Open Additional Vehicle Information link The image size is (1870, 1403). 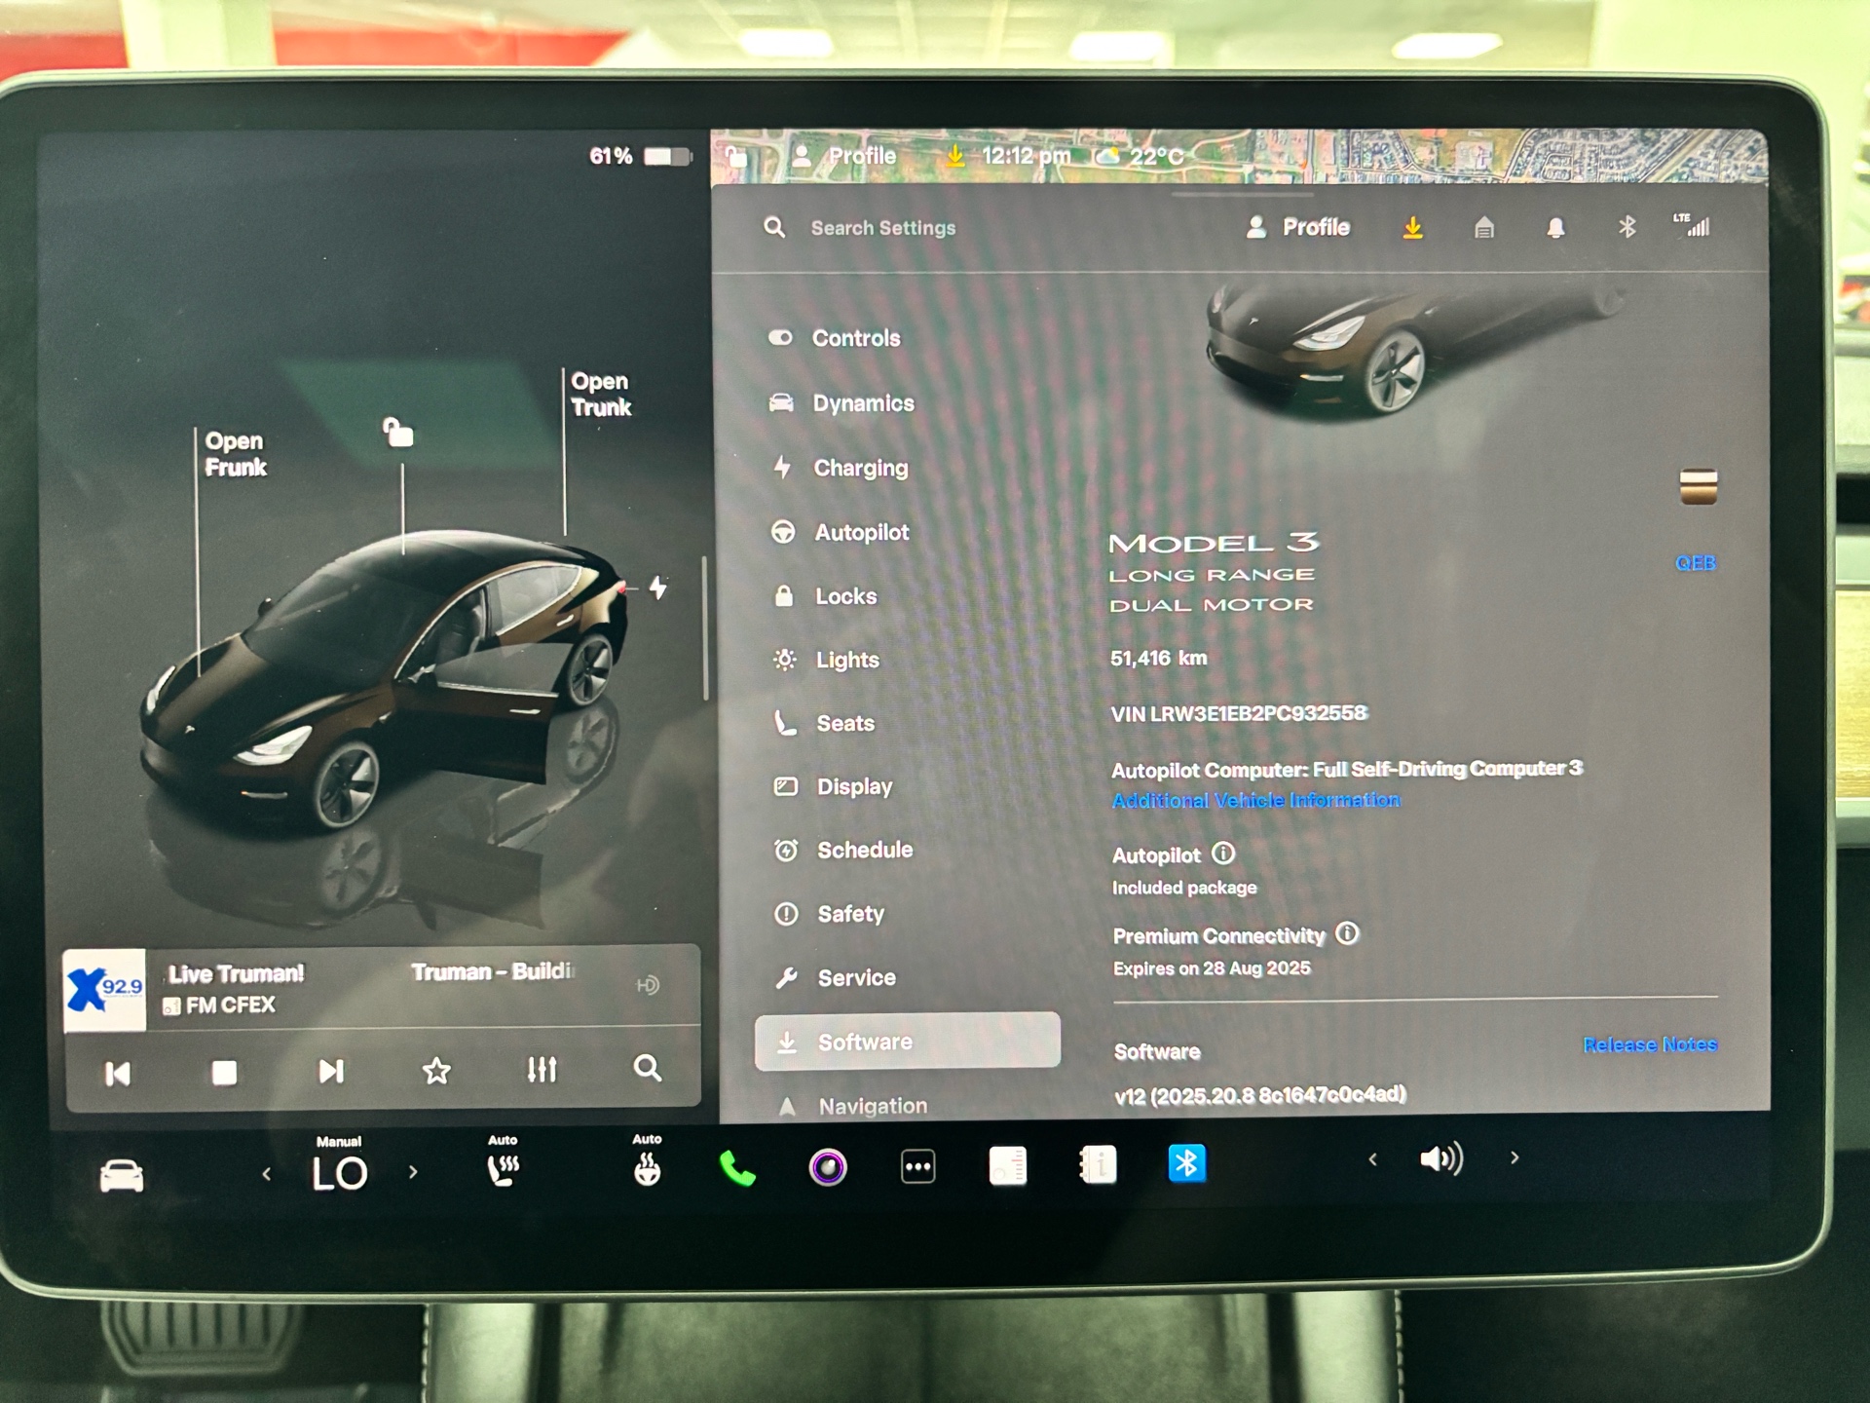click(x=1256, y=800)
